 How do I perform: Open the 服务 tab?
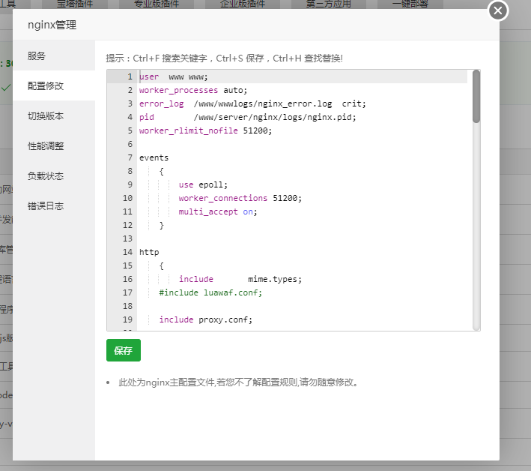[54, 55]
